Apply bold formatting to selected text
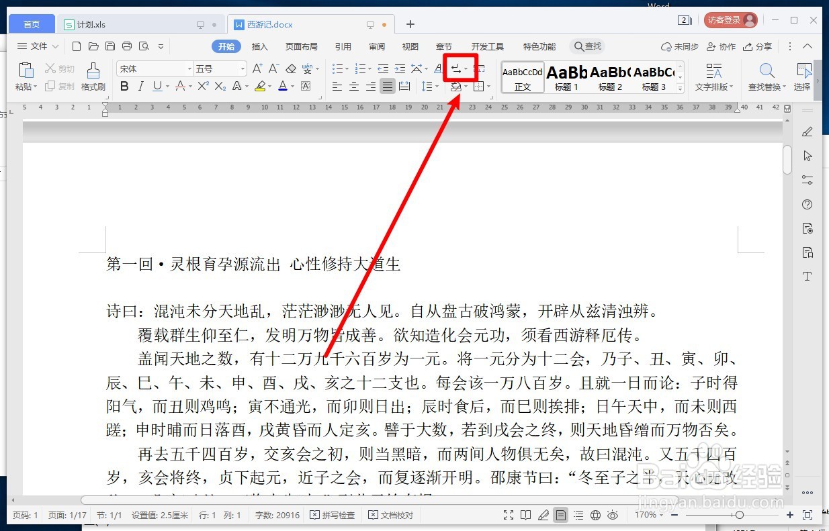This screenshot has width=829, height=531. pos(124,86)
